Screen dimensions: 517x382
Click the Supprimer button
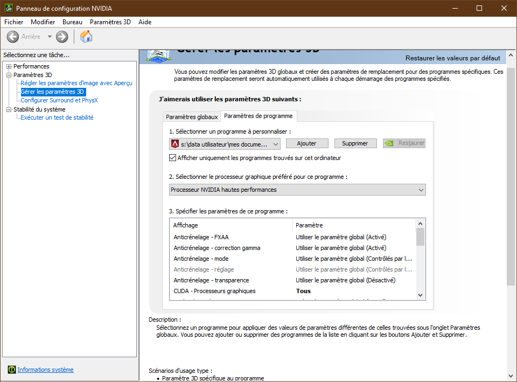355,143
